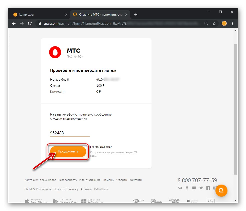Open the Odnoklassniki social icon
The height and width of the screenshot is (211, 246).
coord(187,188)
